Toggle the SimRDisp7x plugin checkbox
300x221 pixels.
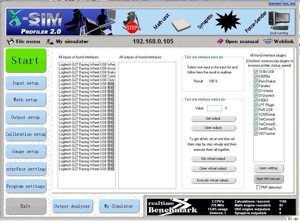click(256, 129)
